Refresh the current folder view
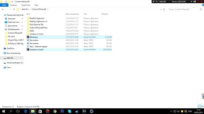Image resolution: width=204 pixels, height=114 pixels. click(164, 9)
